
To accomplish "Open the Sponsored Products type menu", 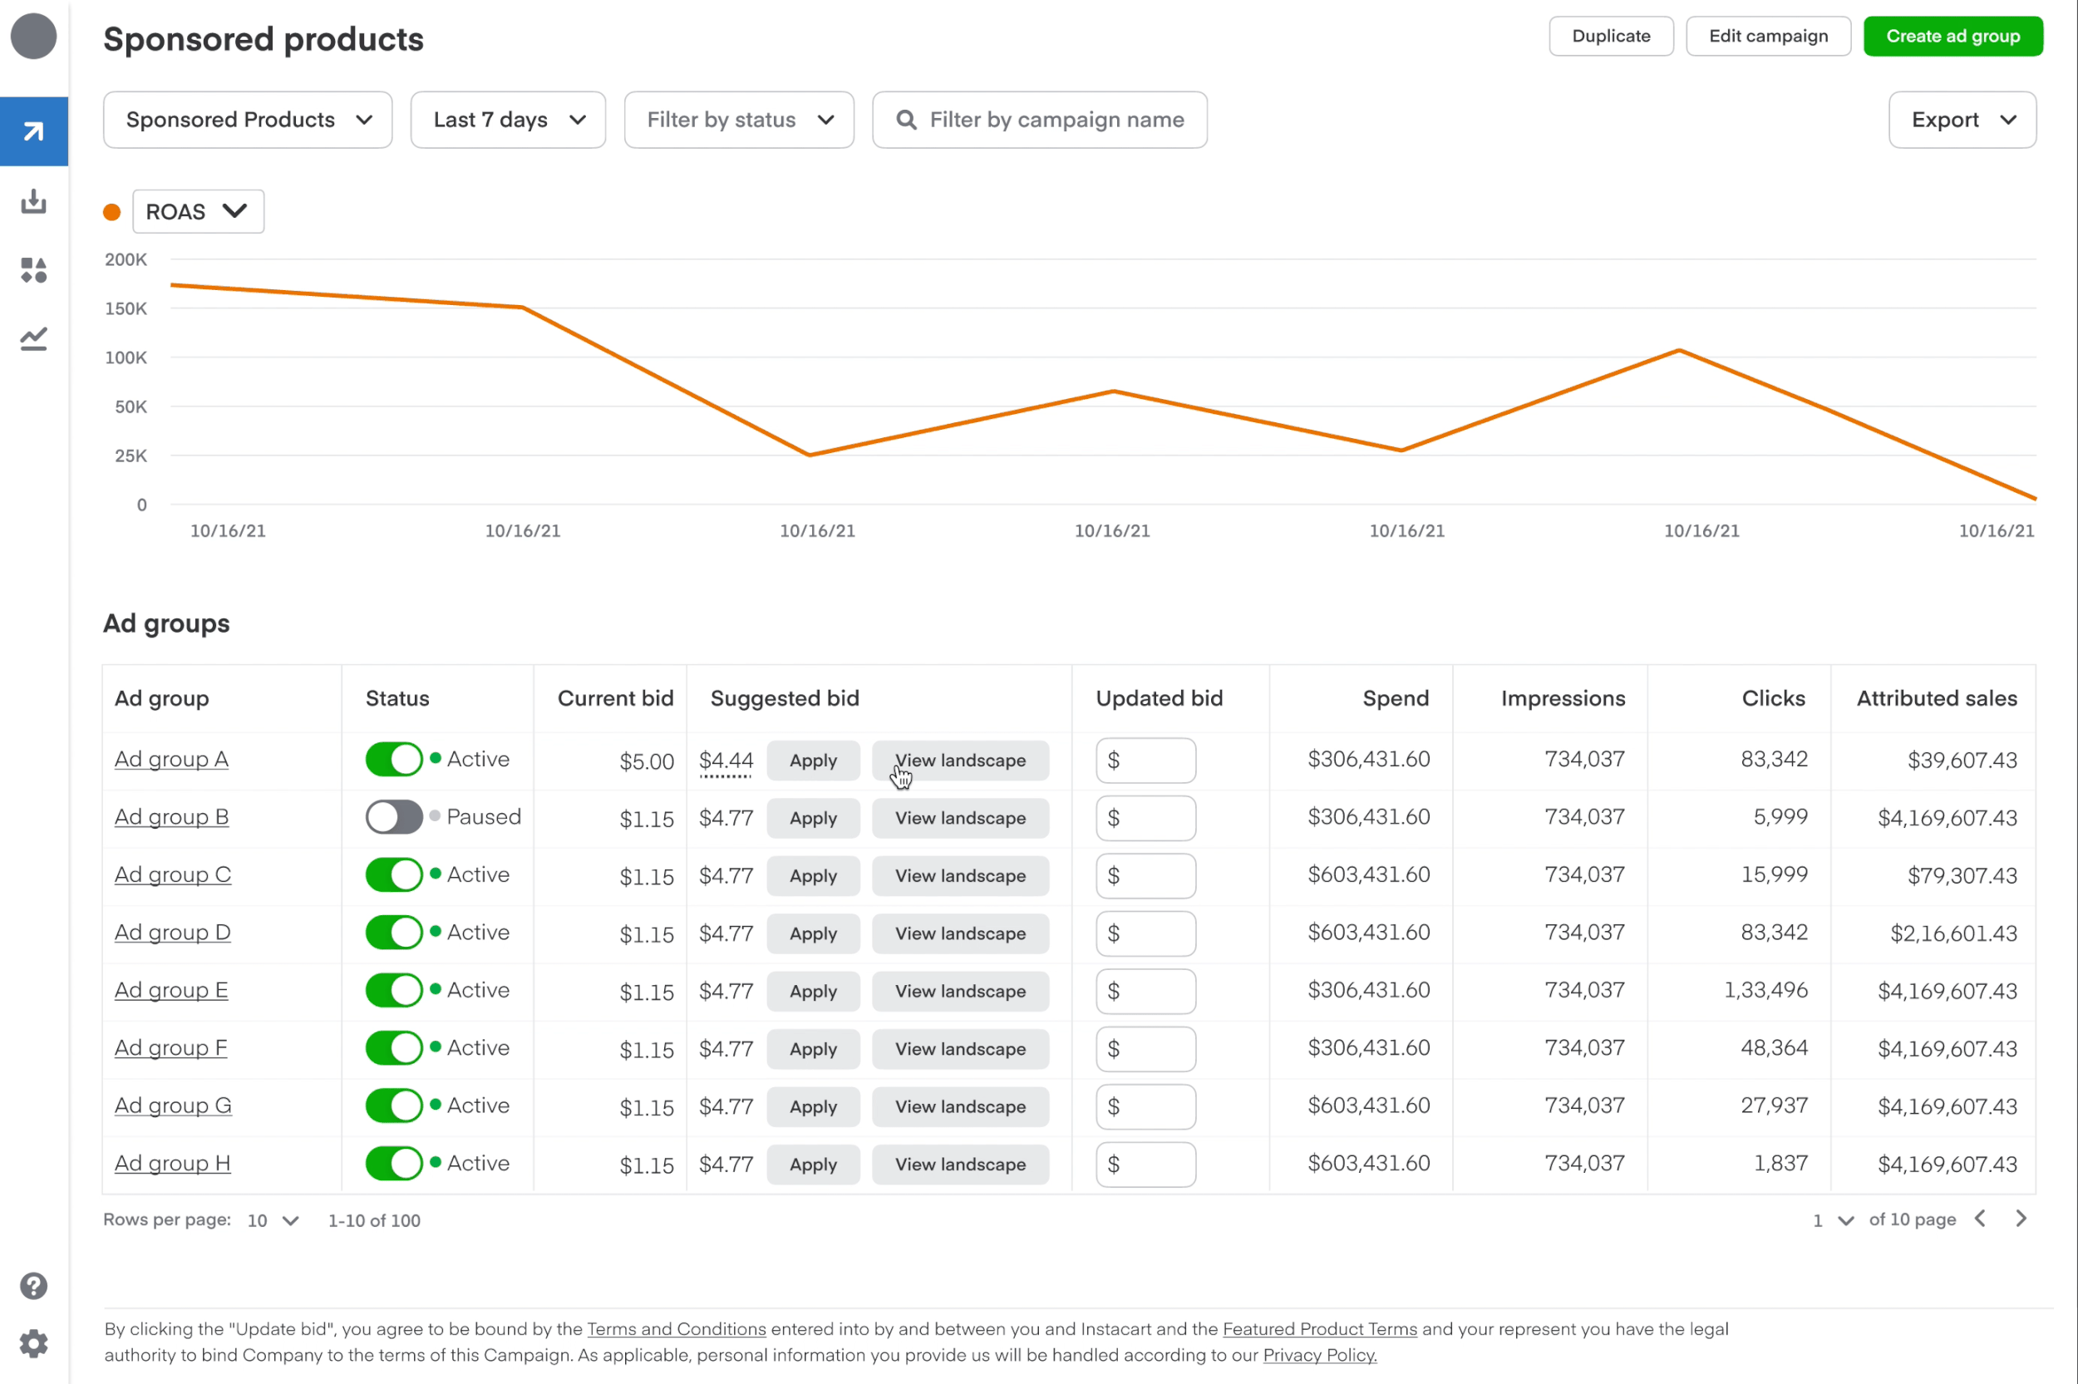I will (247, 120).
